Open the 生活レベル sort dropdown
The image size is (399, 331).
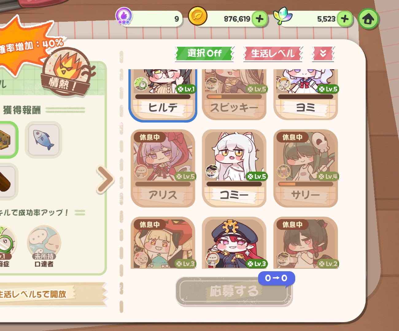[273, 54]
